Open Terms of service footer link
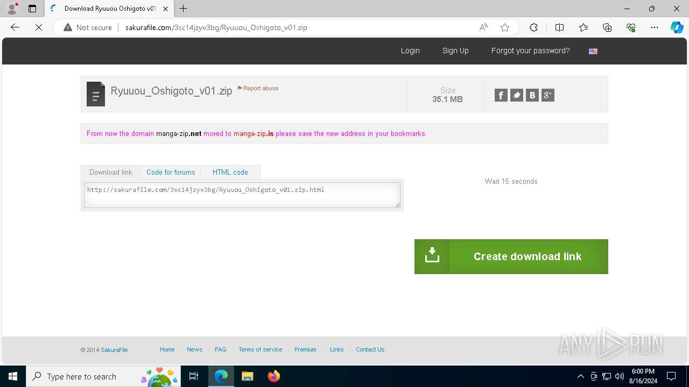Image resolution: width=689 pixels, height=387 pixels. pos(261,349)
